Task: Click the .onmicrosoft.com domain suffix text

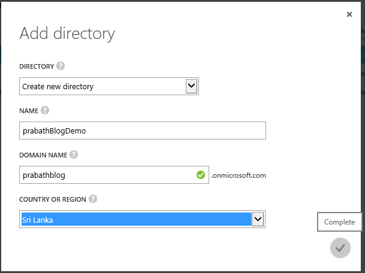Action: (239, 176)
